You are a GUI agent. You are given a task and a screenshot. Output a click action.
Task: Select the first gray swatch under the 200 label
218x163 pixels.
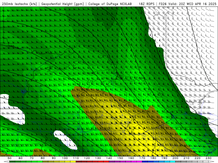pos(178,162)
